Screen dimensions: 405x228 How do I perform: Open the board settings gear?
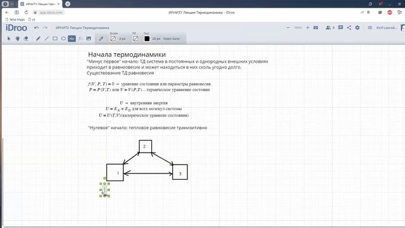click(357, 27)
